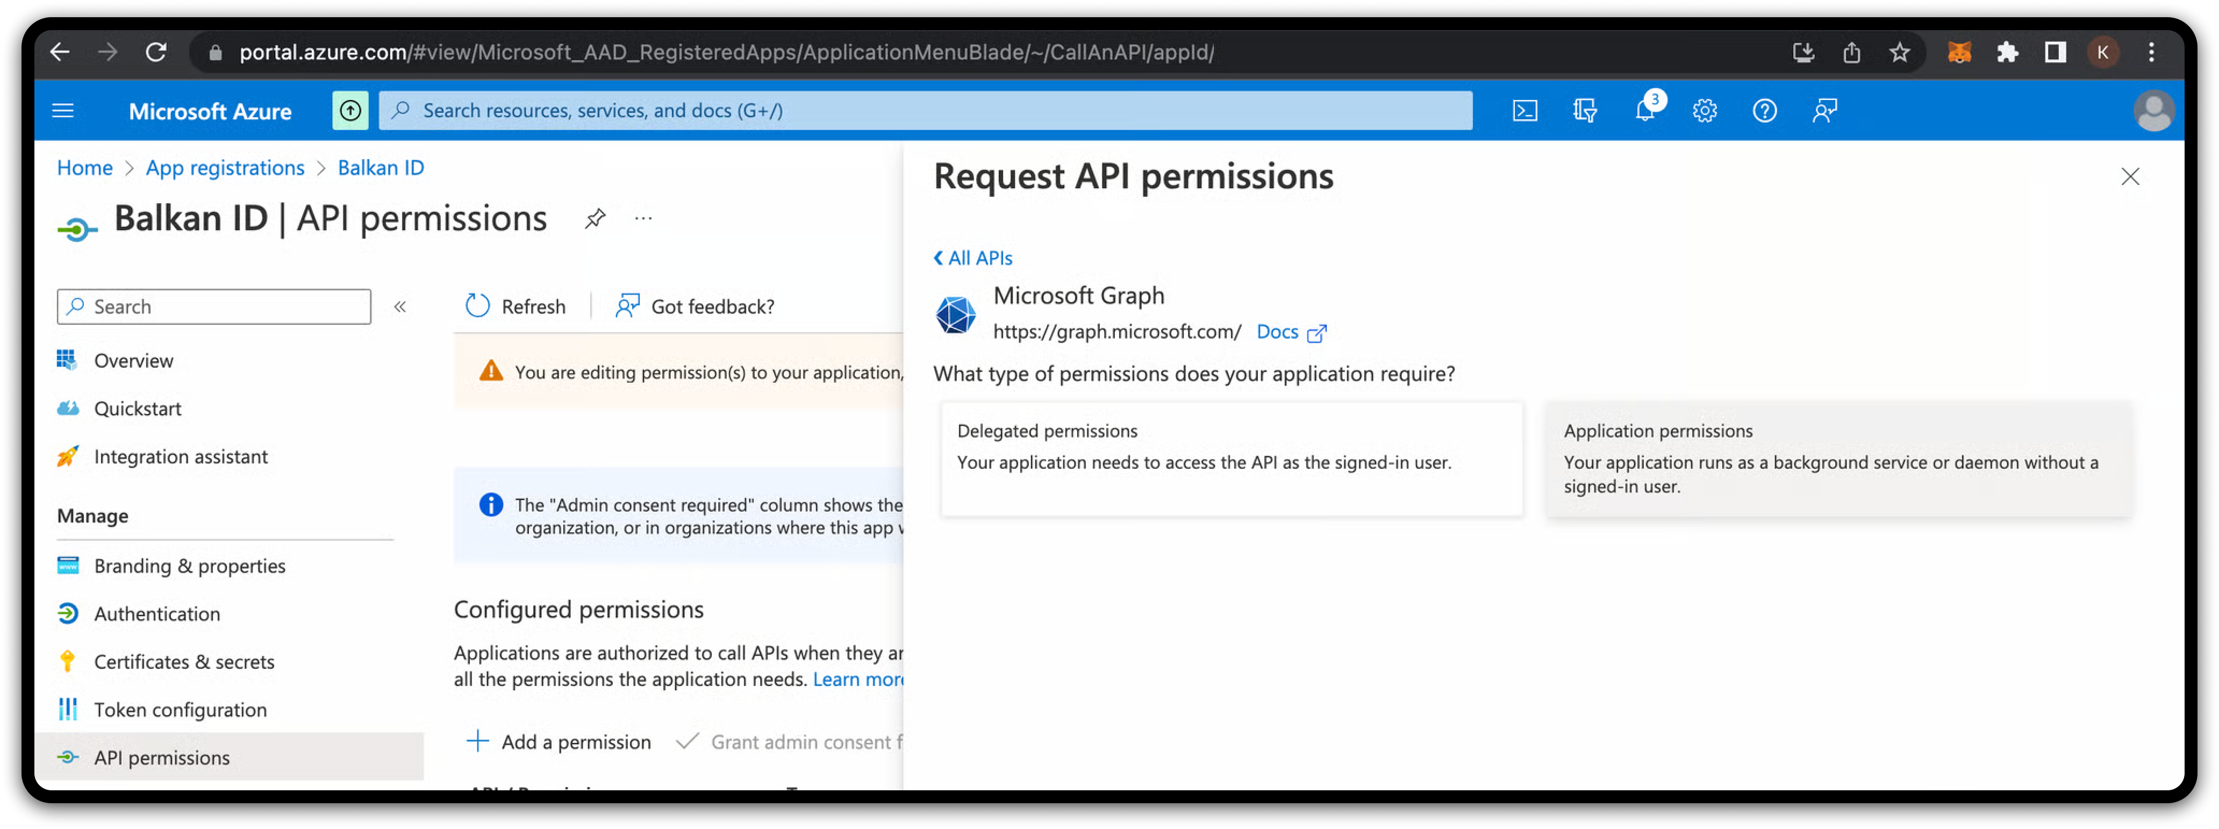Image resolution: width=2219 pixels, height=829 pixels.
Task: Open the more options ellipsis
Action: pos(642,219)
